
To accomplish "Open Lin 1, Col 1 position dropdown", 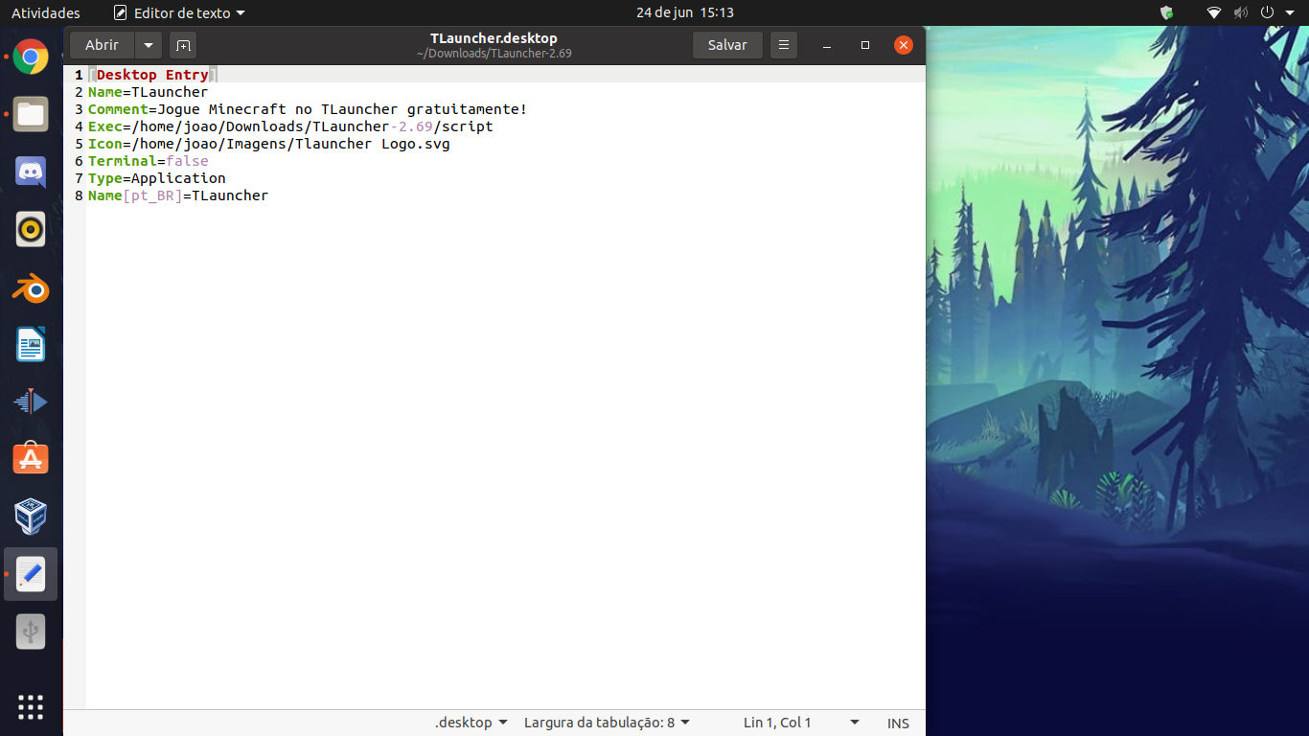I will (801, 723).
